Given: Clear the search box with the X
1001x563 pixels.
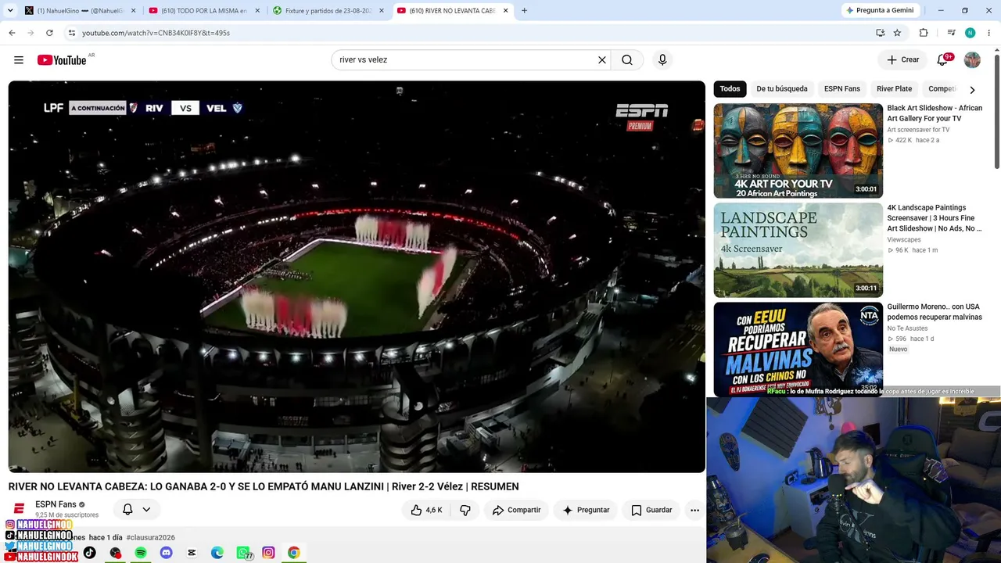Looking at the screenshot, I should (602, 60).
